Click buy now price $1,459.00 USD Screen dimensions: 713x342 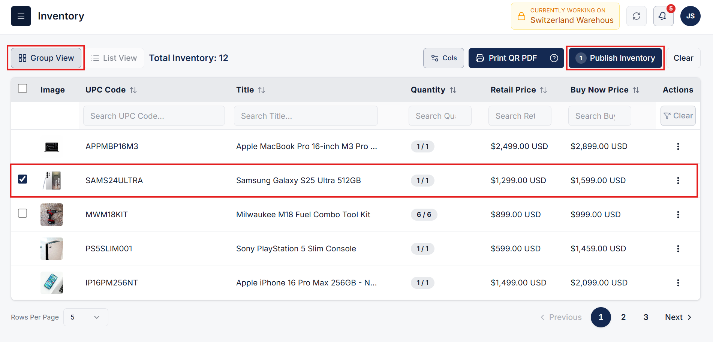(598, 249)
